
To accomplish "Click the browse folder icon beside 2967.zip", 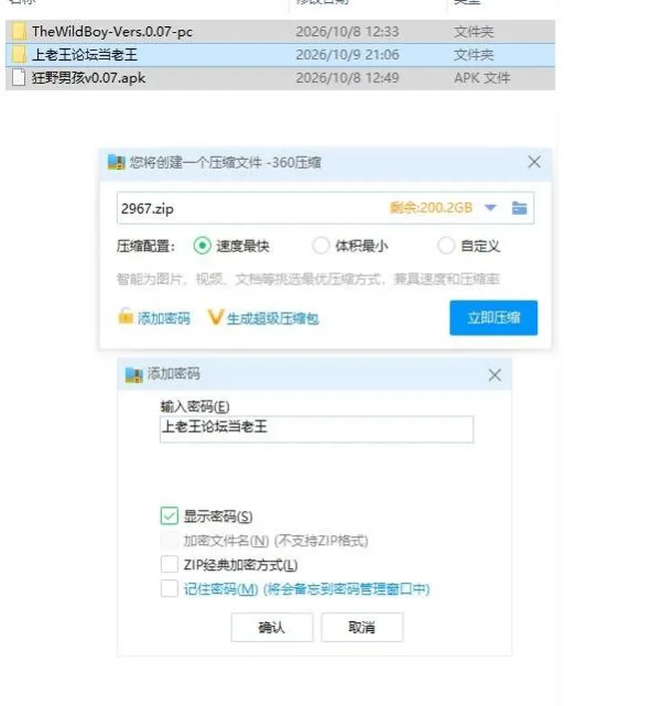I will 519,208.
